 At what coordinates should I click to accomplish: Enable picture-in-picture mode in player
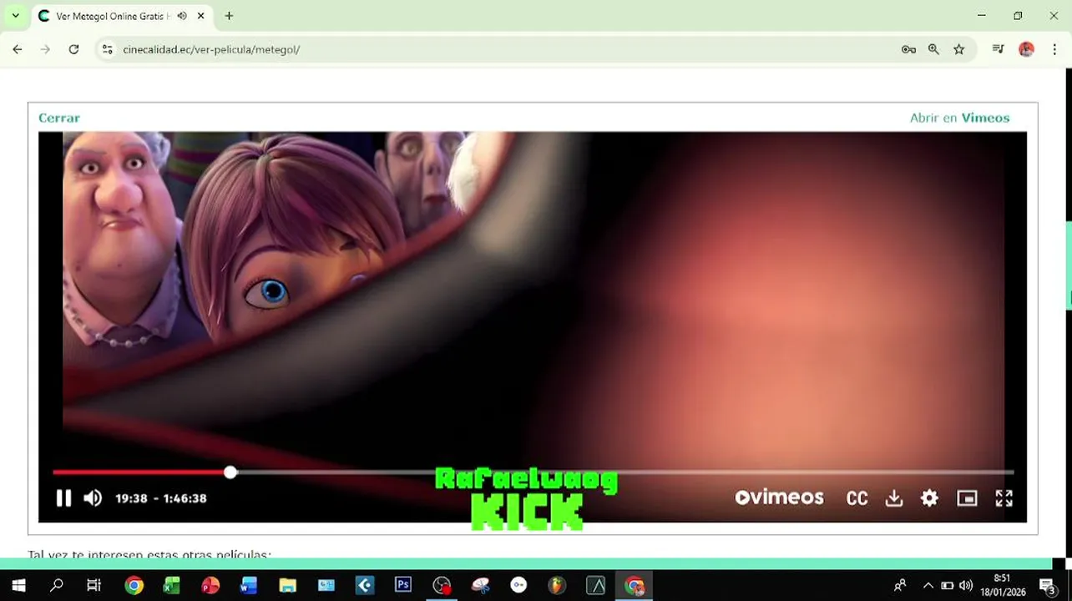pyautogui.click(x=967, y=498)
